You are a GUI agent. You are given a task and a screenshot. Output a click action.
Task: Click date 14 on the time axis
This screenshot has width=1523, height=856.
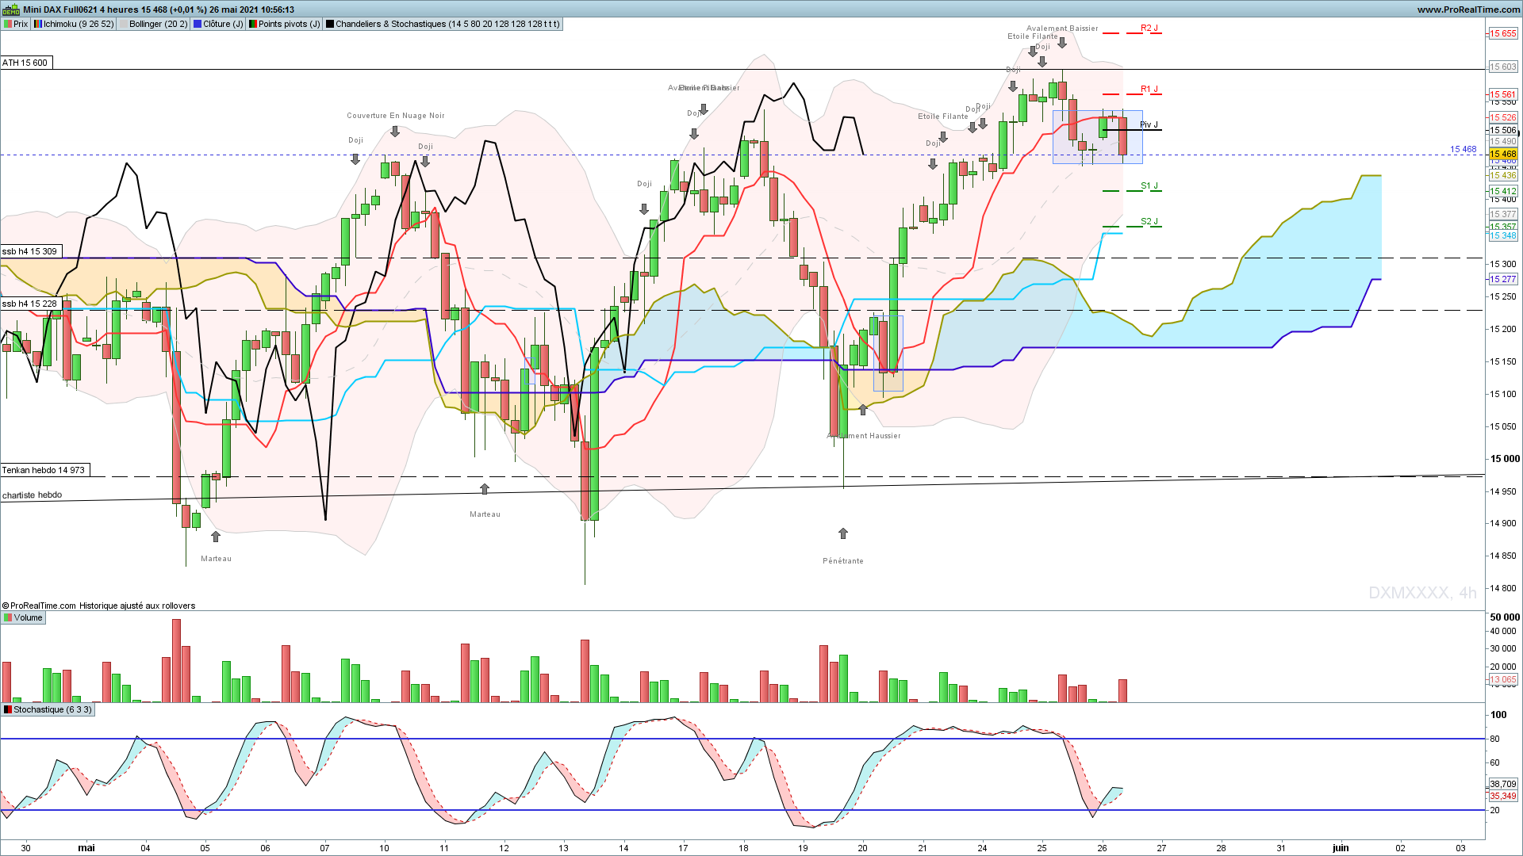(x=623, y=848)
